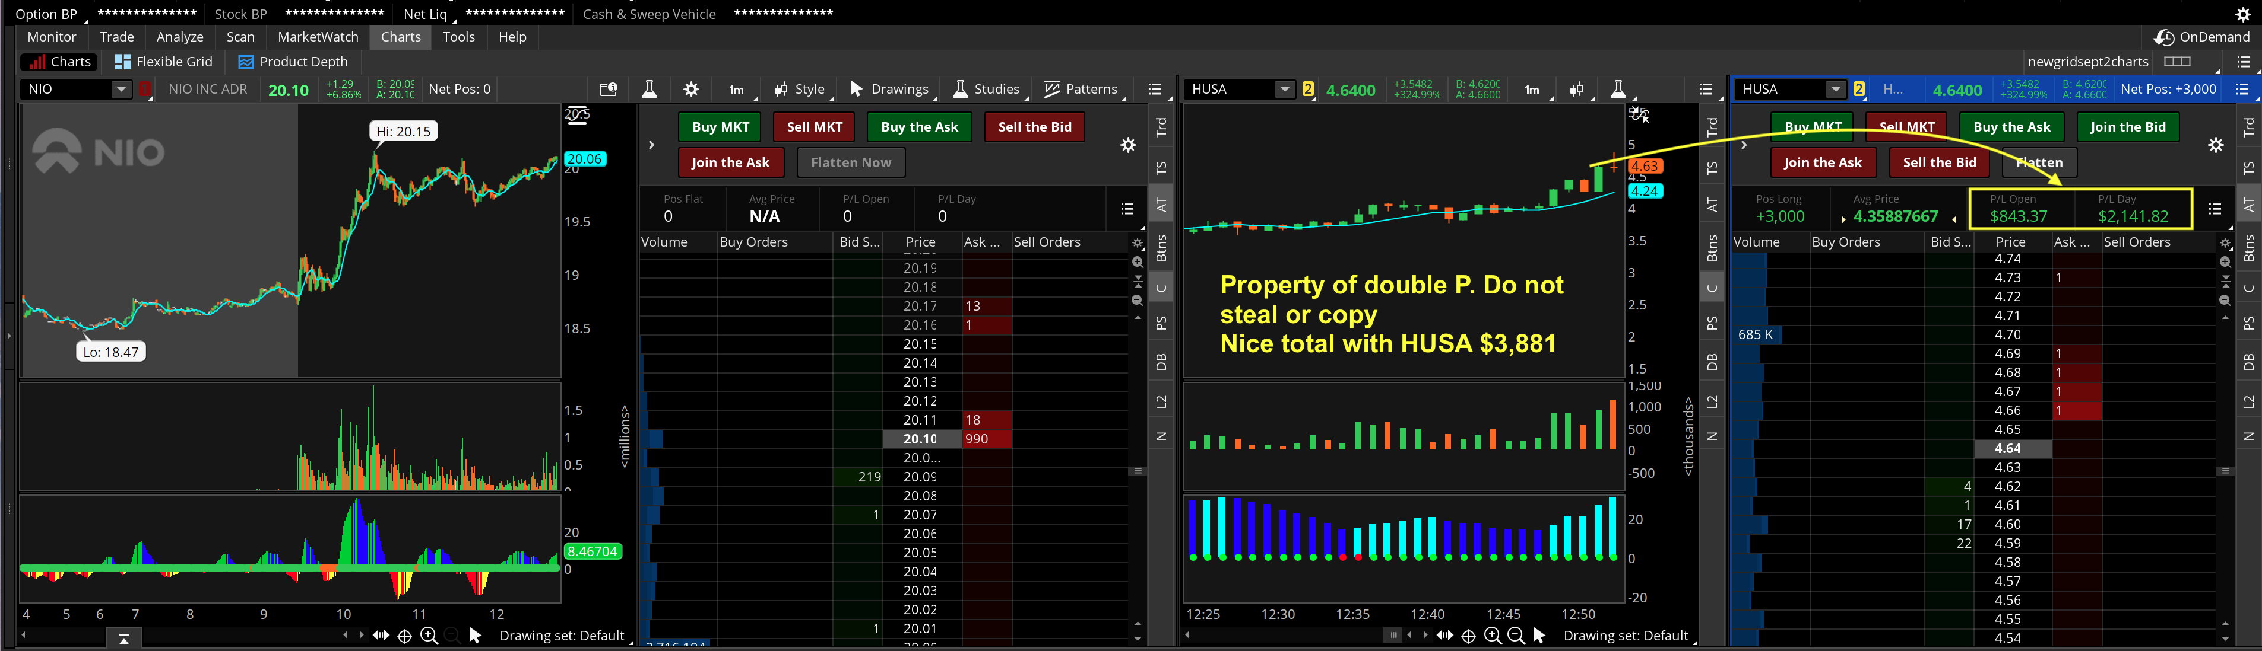2262x651 pixels.
Task: Click zoom-out magnifier under HUSA chart
Action: (x=1516, y=636)
